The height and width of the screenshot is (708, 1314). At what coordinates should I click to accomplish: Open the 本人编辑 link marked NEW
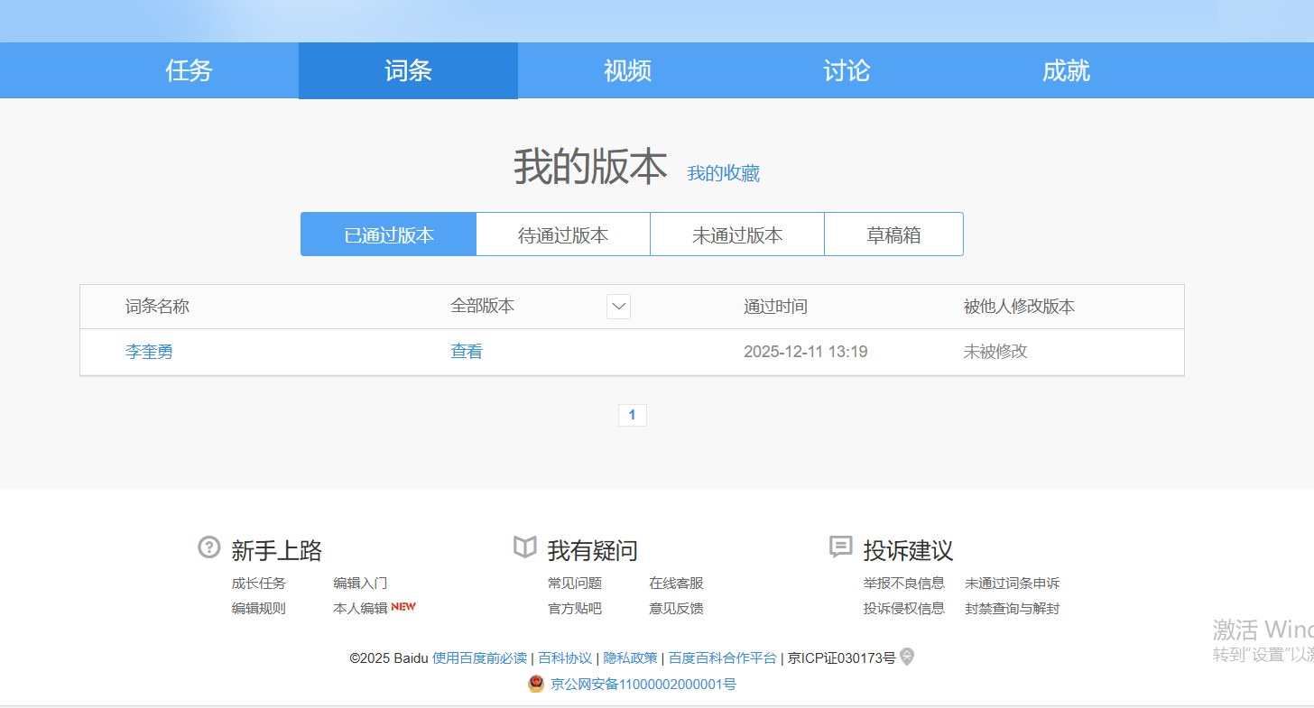(x=360, y=609)
